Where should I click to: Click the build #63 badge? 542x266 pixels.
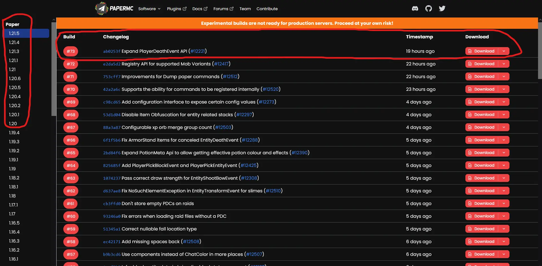point(71,178)
